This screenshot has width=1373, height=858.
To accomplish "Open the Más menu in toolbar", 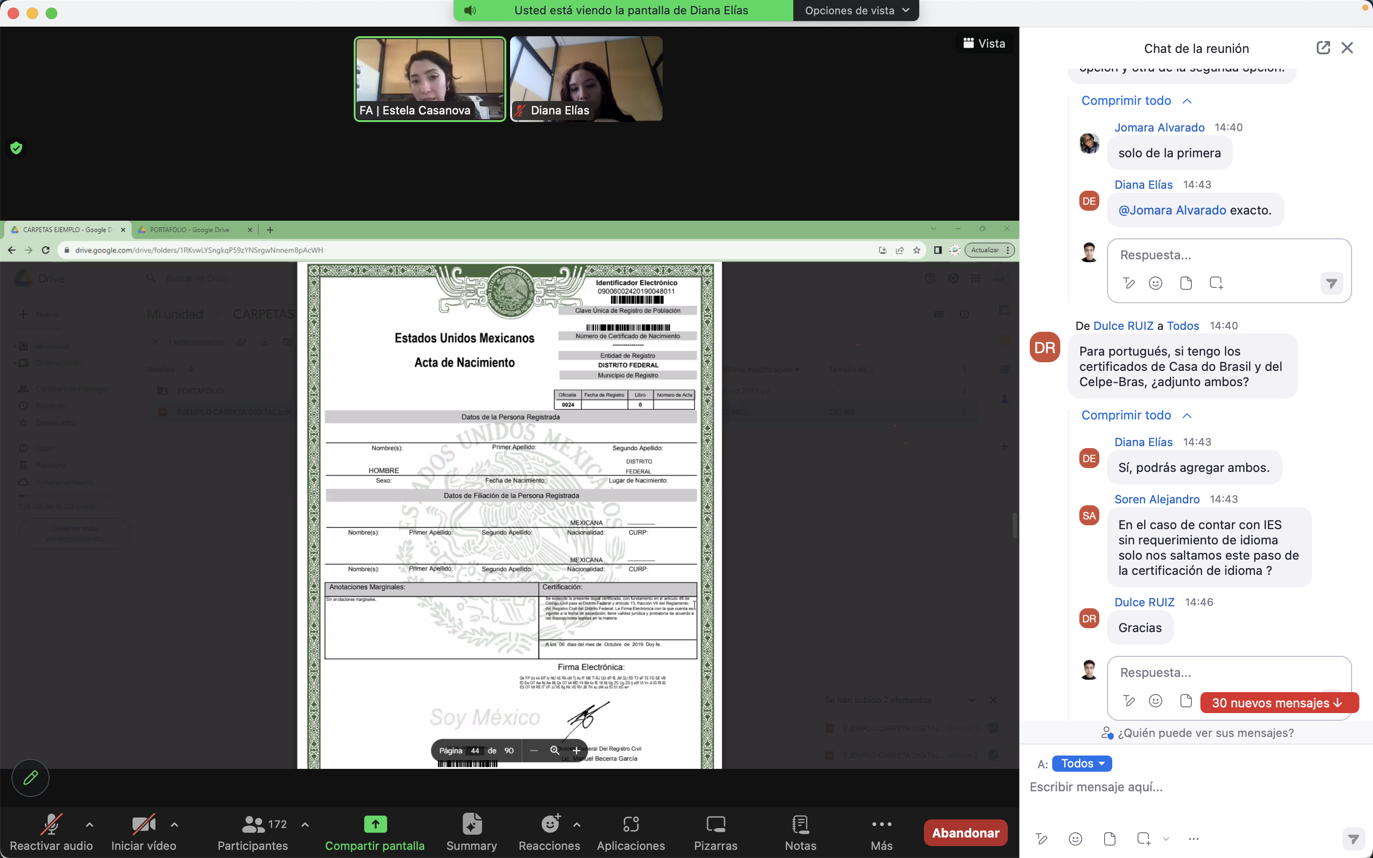I will pos(881,825).
